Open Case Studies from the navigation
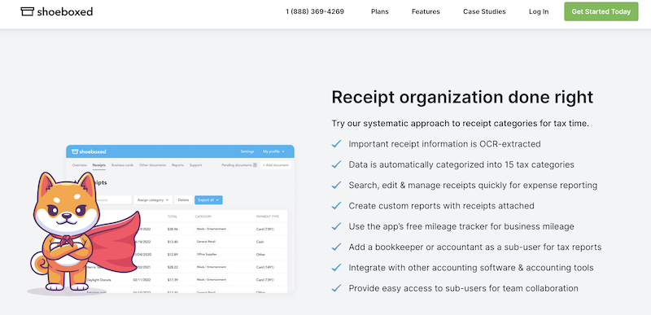The height and width of the screenshot is (315, 651). (x=484, y=11)
